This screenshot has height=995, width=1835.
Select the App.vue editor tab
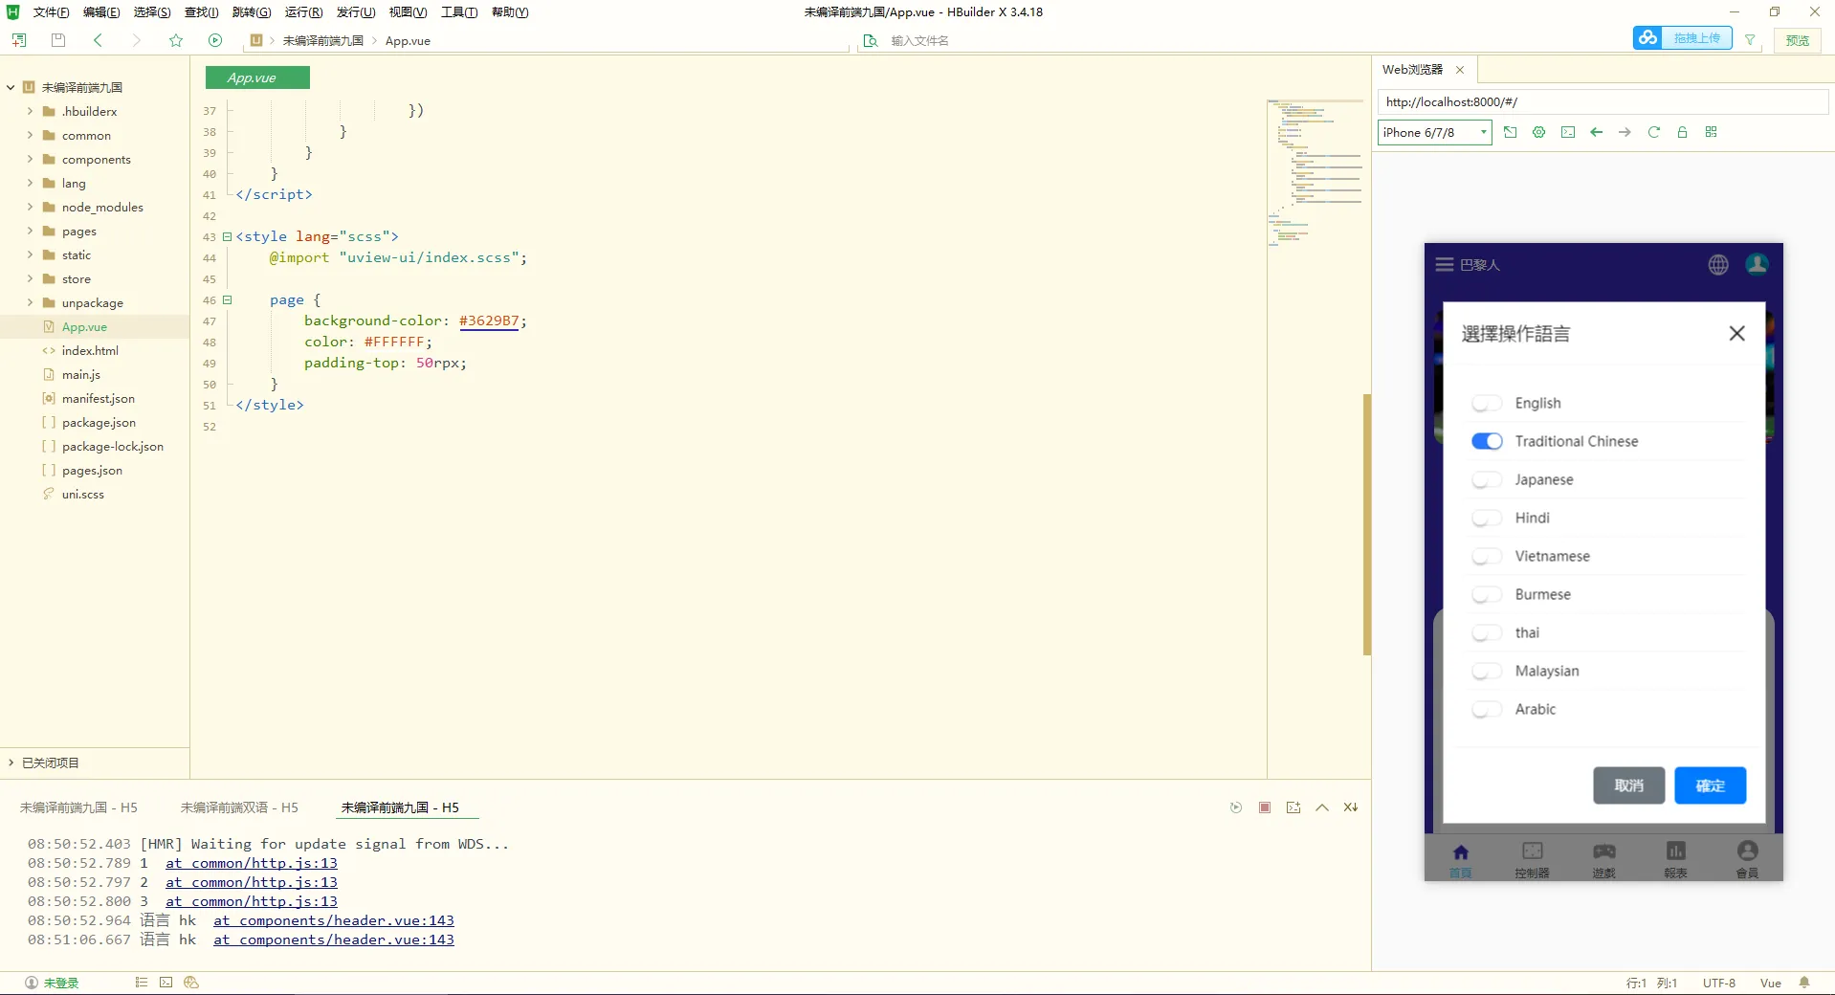[x=257, y=77]
